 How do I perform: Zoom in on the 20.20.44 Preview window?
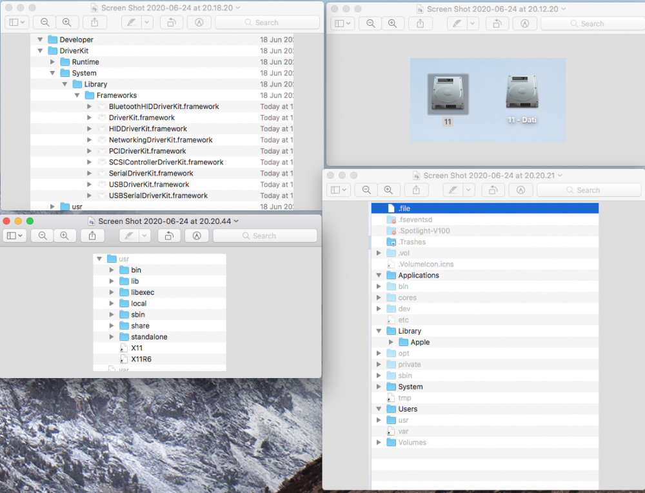(64, 236)
